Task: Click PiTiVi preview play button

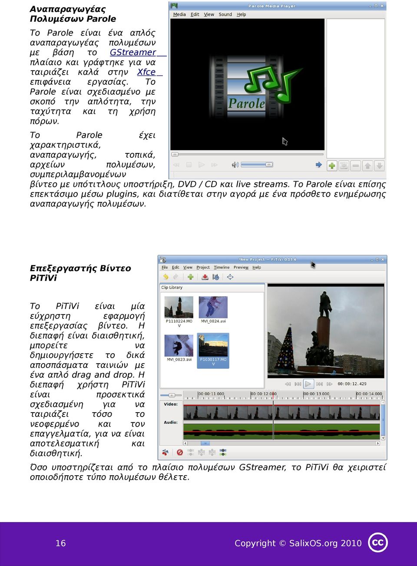Action: coord(308,384)
